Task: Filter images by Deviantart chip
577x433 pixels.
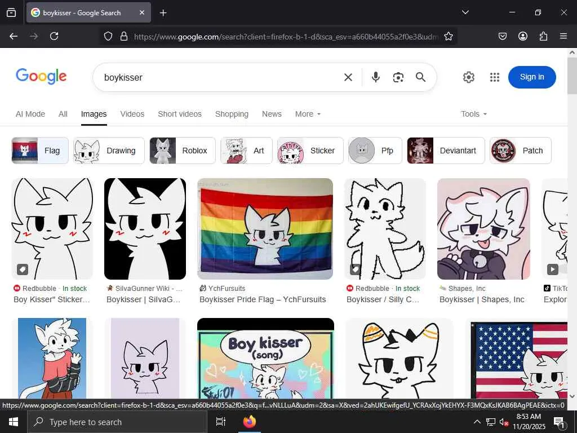Action: pos(446,151)
